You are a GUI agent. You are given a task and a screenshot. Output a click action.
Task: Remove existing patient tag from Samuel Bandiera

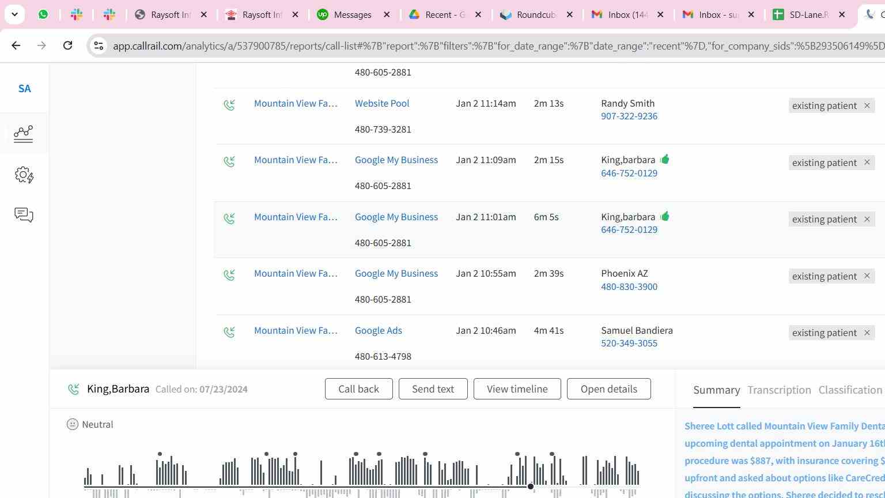click(x=867, y=333)
